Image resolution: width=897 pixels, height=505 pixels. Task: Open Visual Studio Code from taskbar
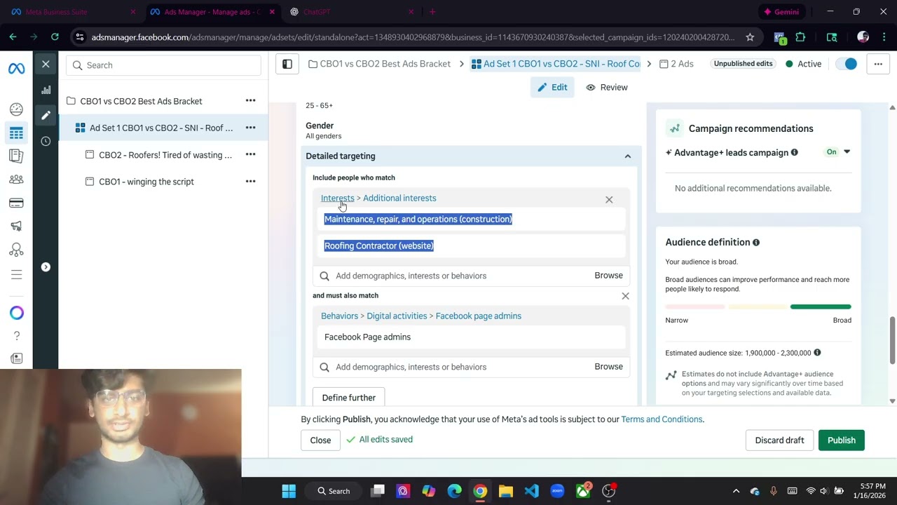(x=531, y=491)
